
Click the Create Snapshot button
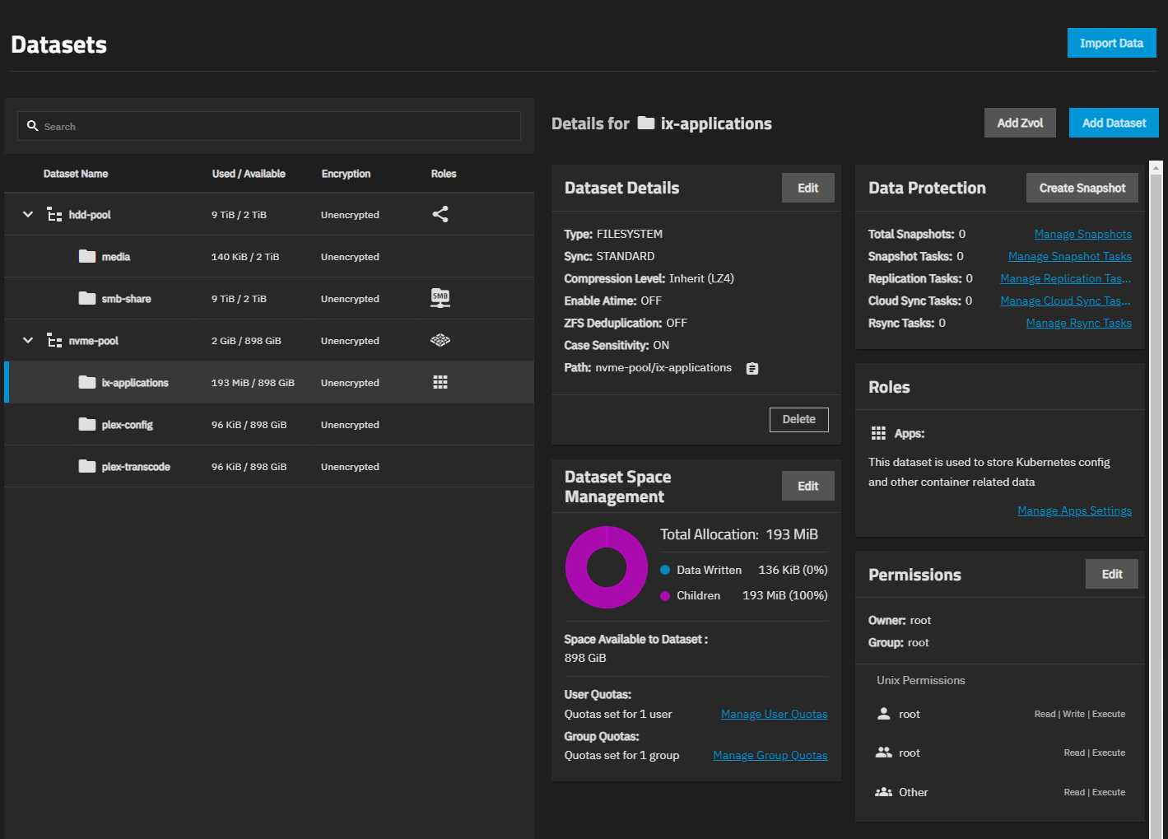click(x=1082, y=188)
